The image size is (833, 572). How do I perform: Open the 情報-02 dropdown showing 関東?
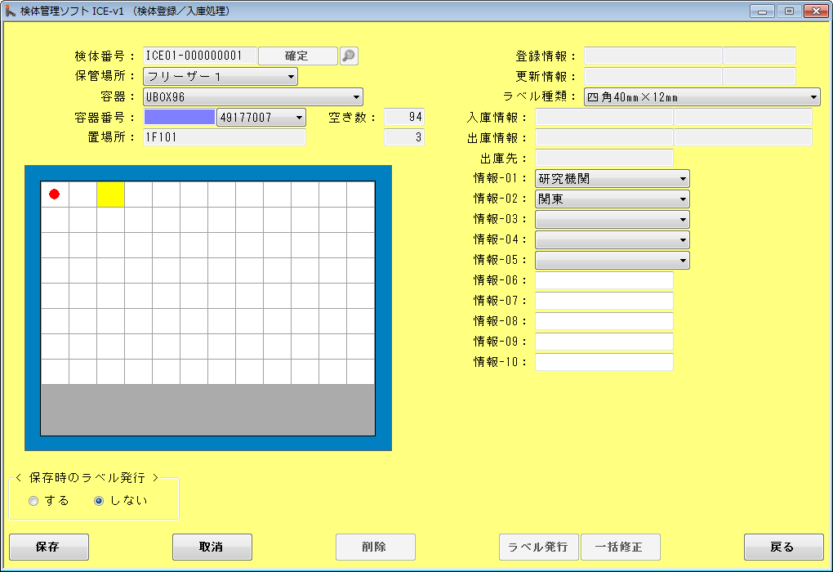(612, 199)
